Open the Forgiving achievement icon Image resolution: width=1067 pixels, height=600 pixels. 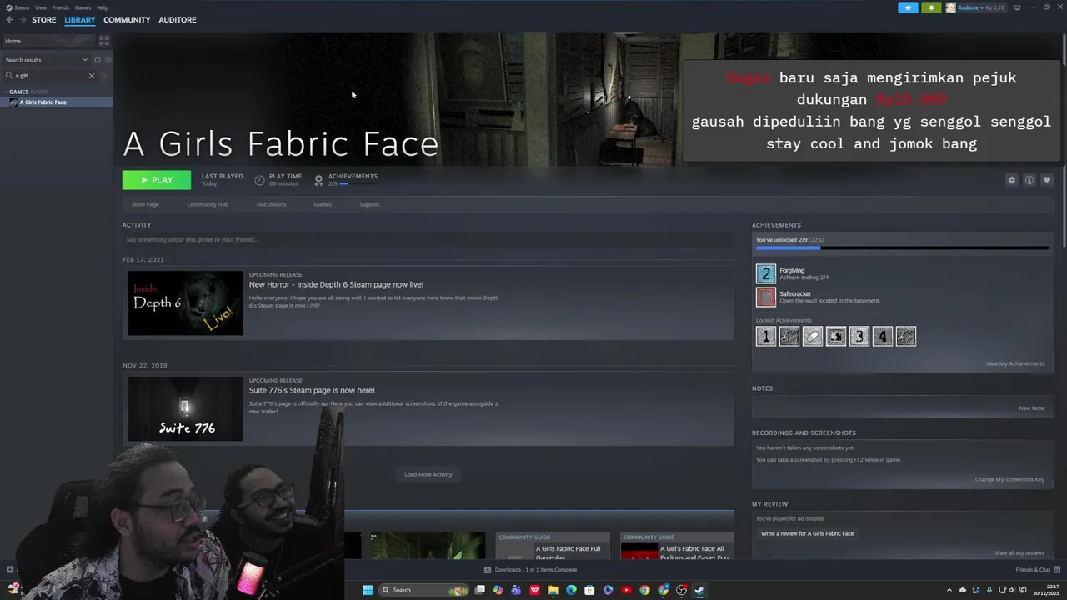click(765, 273)
